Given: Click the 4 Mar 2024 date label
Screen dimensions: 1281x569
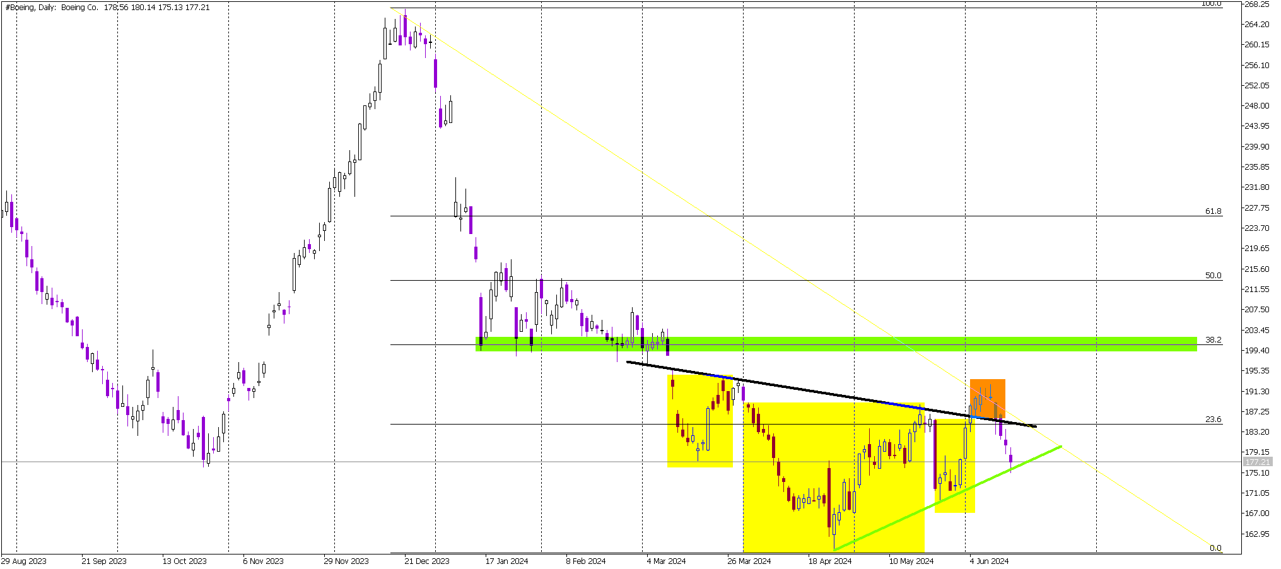Looking at the screenshot, I should pyautogui.click(x=667, y=561).
